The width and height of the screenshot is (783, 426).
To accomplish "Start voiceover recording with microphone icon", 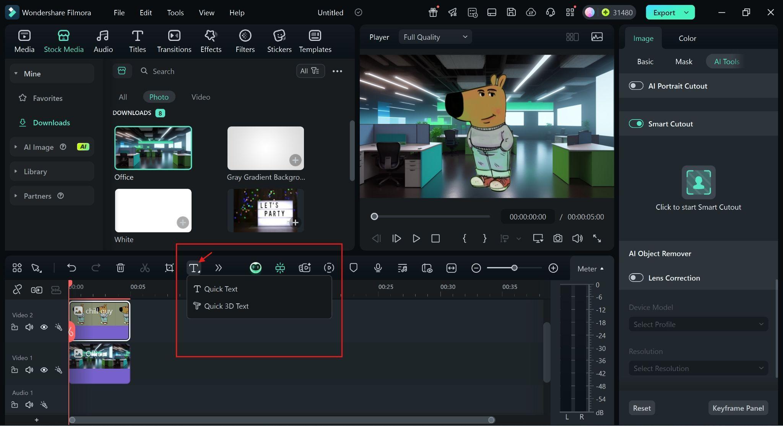I will click(x=378, y=268).
